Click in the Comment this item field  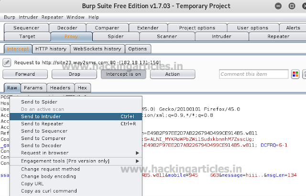coord(253,74)
